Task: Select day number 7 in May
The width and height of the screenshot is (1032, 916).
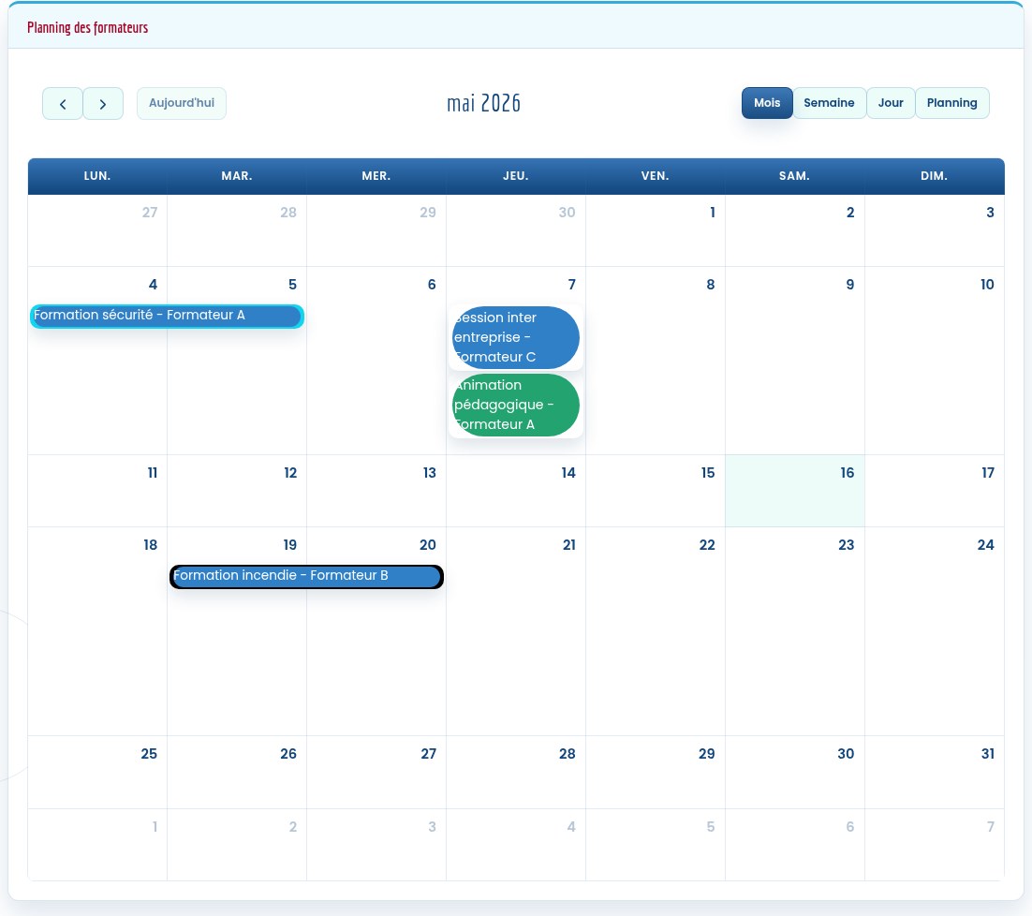Action: tap(571, 285)
